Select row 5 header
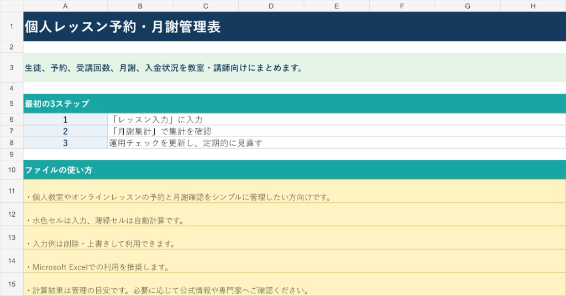This screenshot has width=566, height=296. pos(12,104)
